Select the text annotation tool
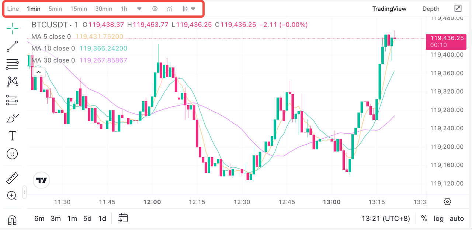 (x=12, y=136)
